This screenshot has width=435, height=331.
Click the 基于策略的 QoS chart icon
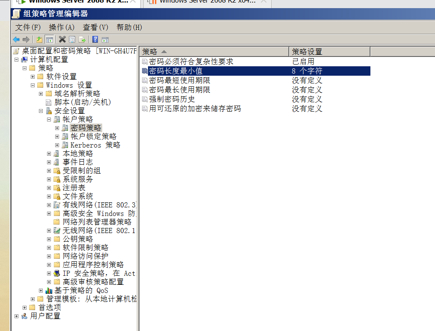49,290
